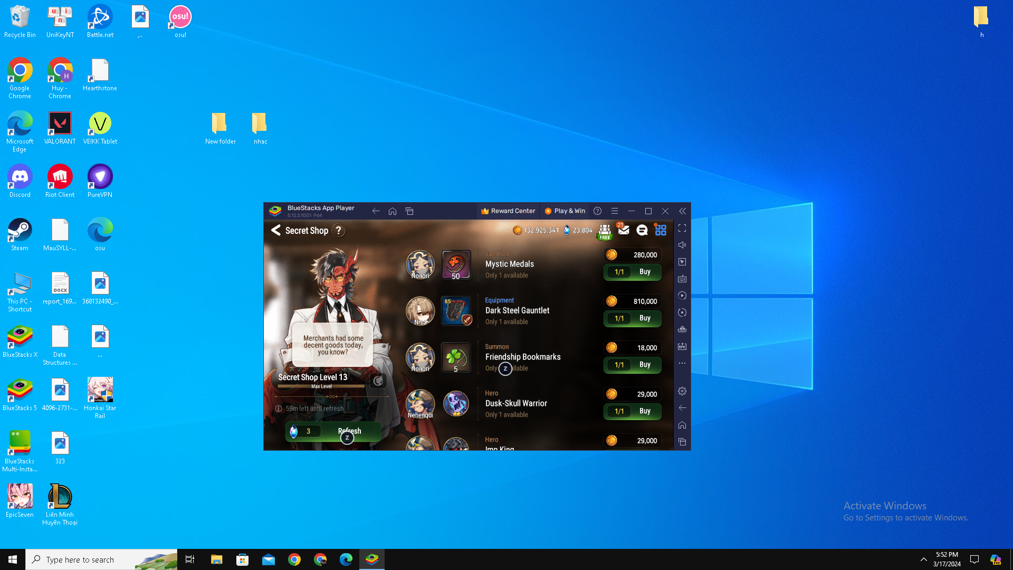Click the Secret Shop help question mark
This screenshot has height=570, width=1013.
[339, 231]
